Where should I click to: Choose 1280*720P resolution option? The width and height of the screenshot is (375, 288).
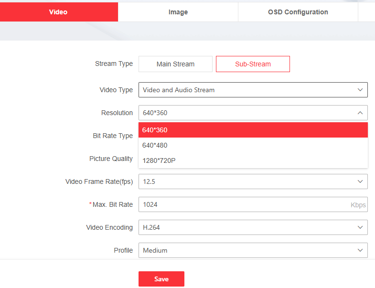253,160
